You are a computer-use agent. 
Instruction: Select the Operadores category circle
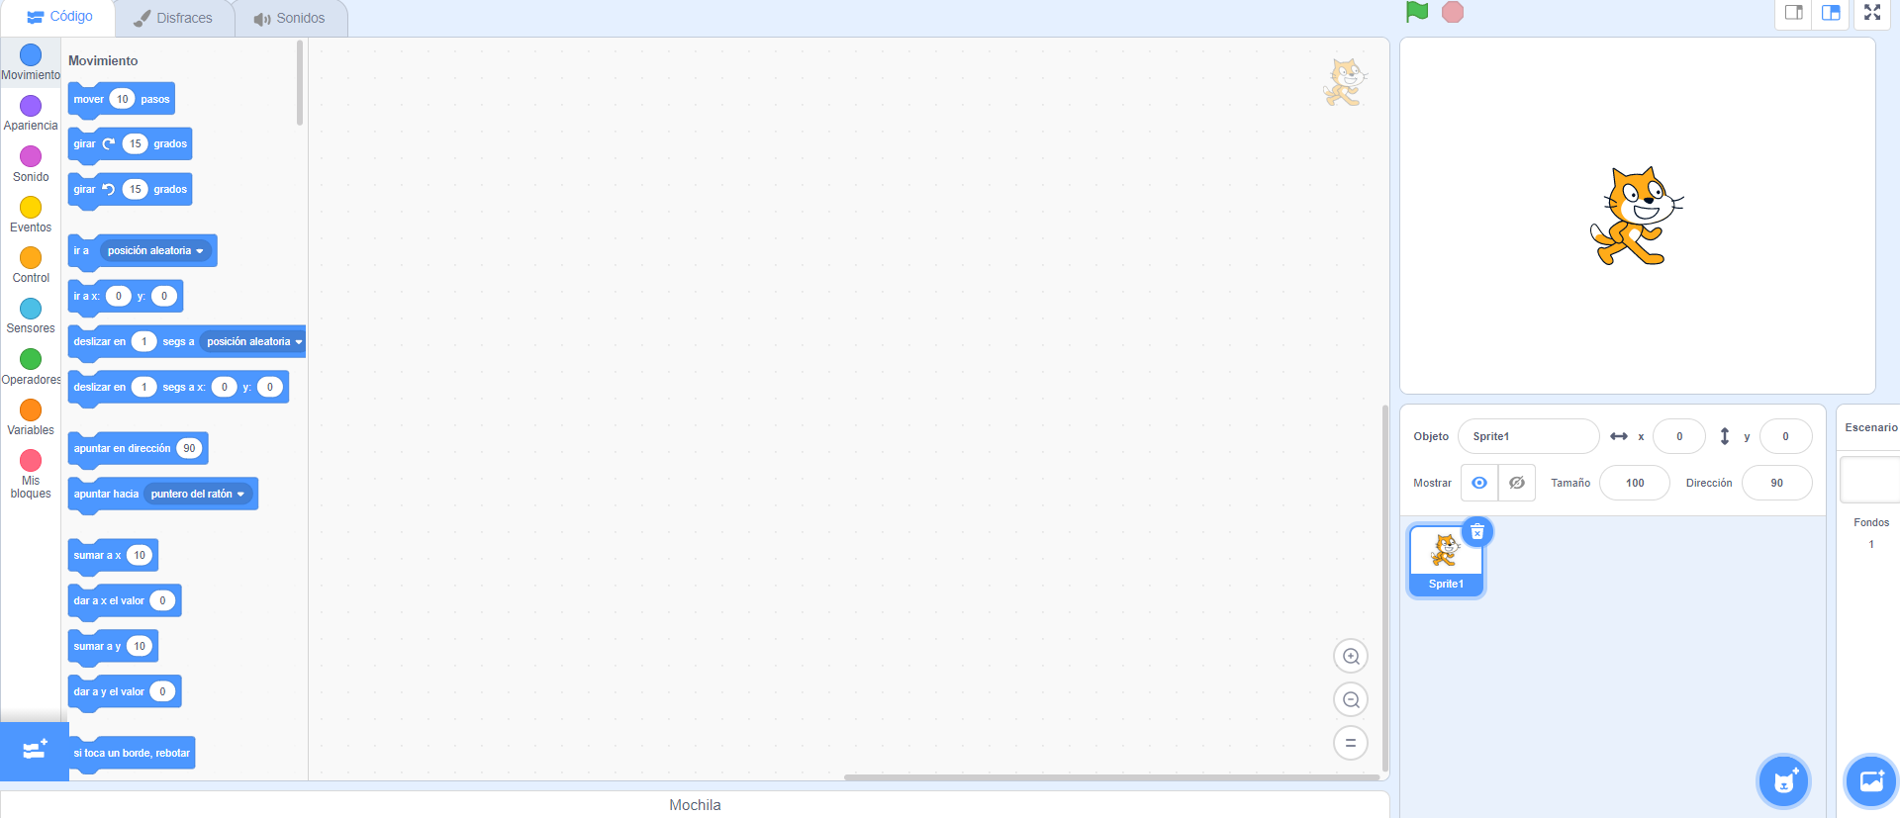(31, 358)
